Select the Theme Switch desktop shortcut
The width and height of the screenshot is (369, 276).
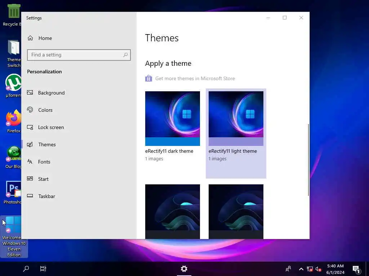coord(14,54)
